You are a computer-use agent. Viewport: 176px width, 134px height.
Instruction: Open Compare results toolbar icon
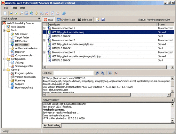pyautogui.click(x=47, y=13)
